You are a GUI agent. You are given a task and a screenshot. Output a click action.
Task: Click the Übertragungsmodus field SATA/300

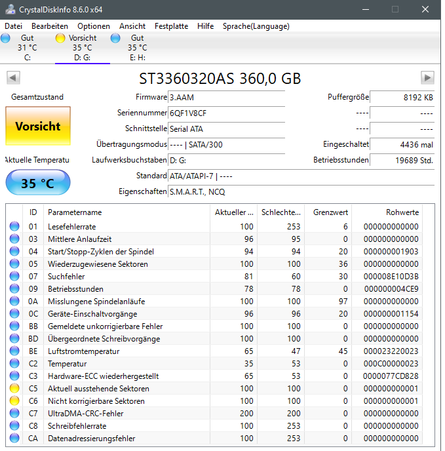pyautogui.click(x=226, y=144)
